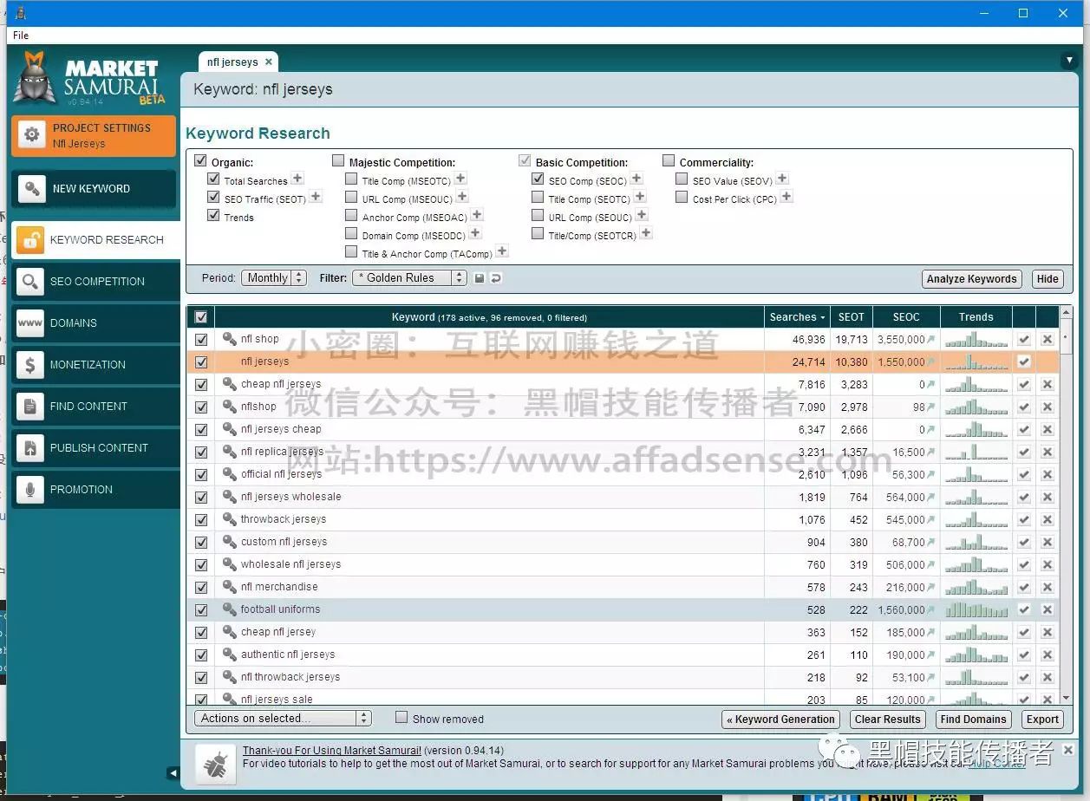Screen dimensions: 1090x801
Task: Remove throwback jerseys row with X icon
Action: [x=1047, y=520]
